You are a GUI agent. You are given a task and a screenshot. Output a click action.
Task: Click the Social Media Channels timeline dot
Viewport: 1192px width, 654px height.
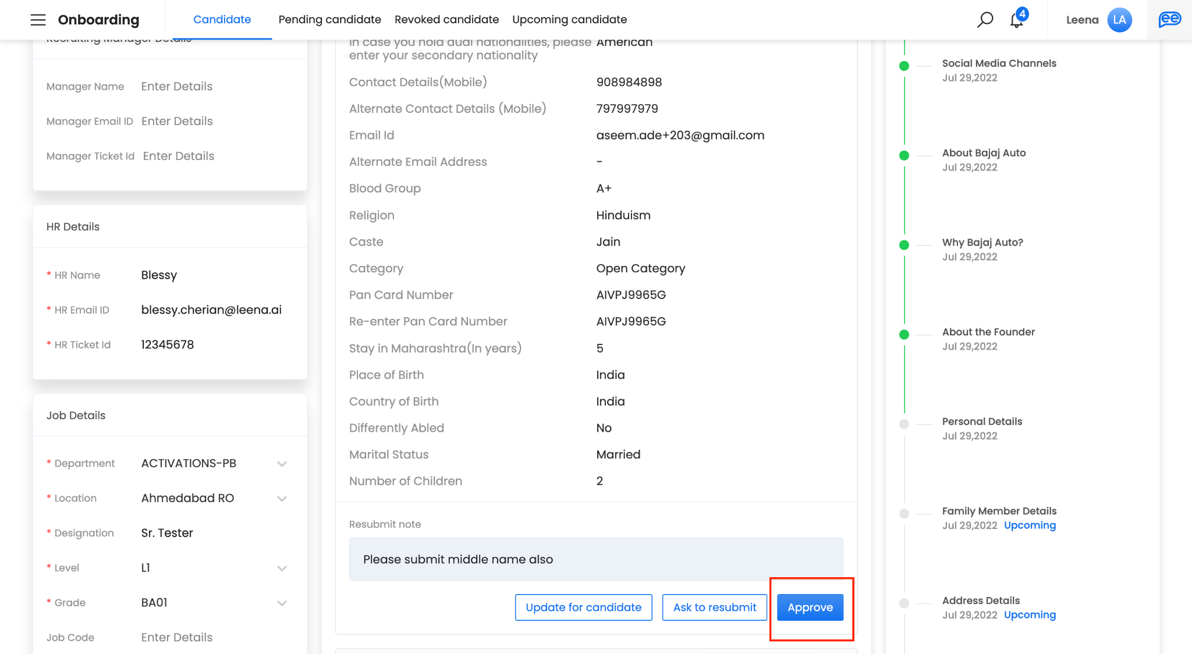[x=904, y=66]
